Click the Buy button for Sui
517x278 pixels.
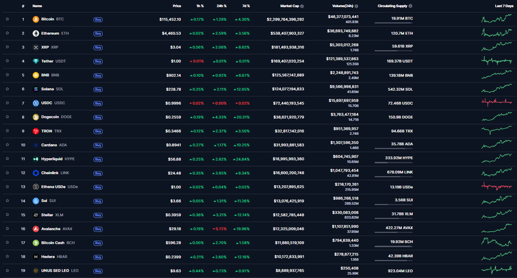click(x=98, y=201)
